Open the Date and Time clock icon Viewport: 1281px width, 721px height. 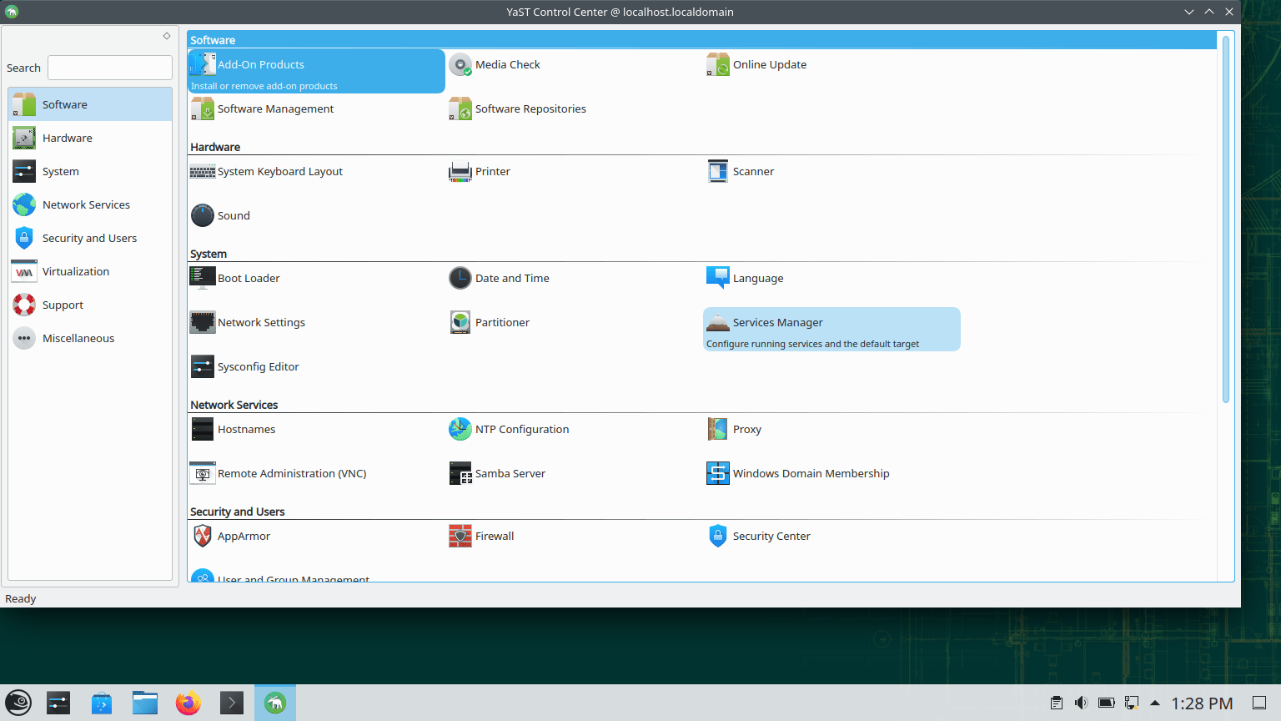460,278
